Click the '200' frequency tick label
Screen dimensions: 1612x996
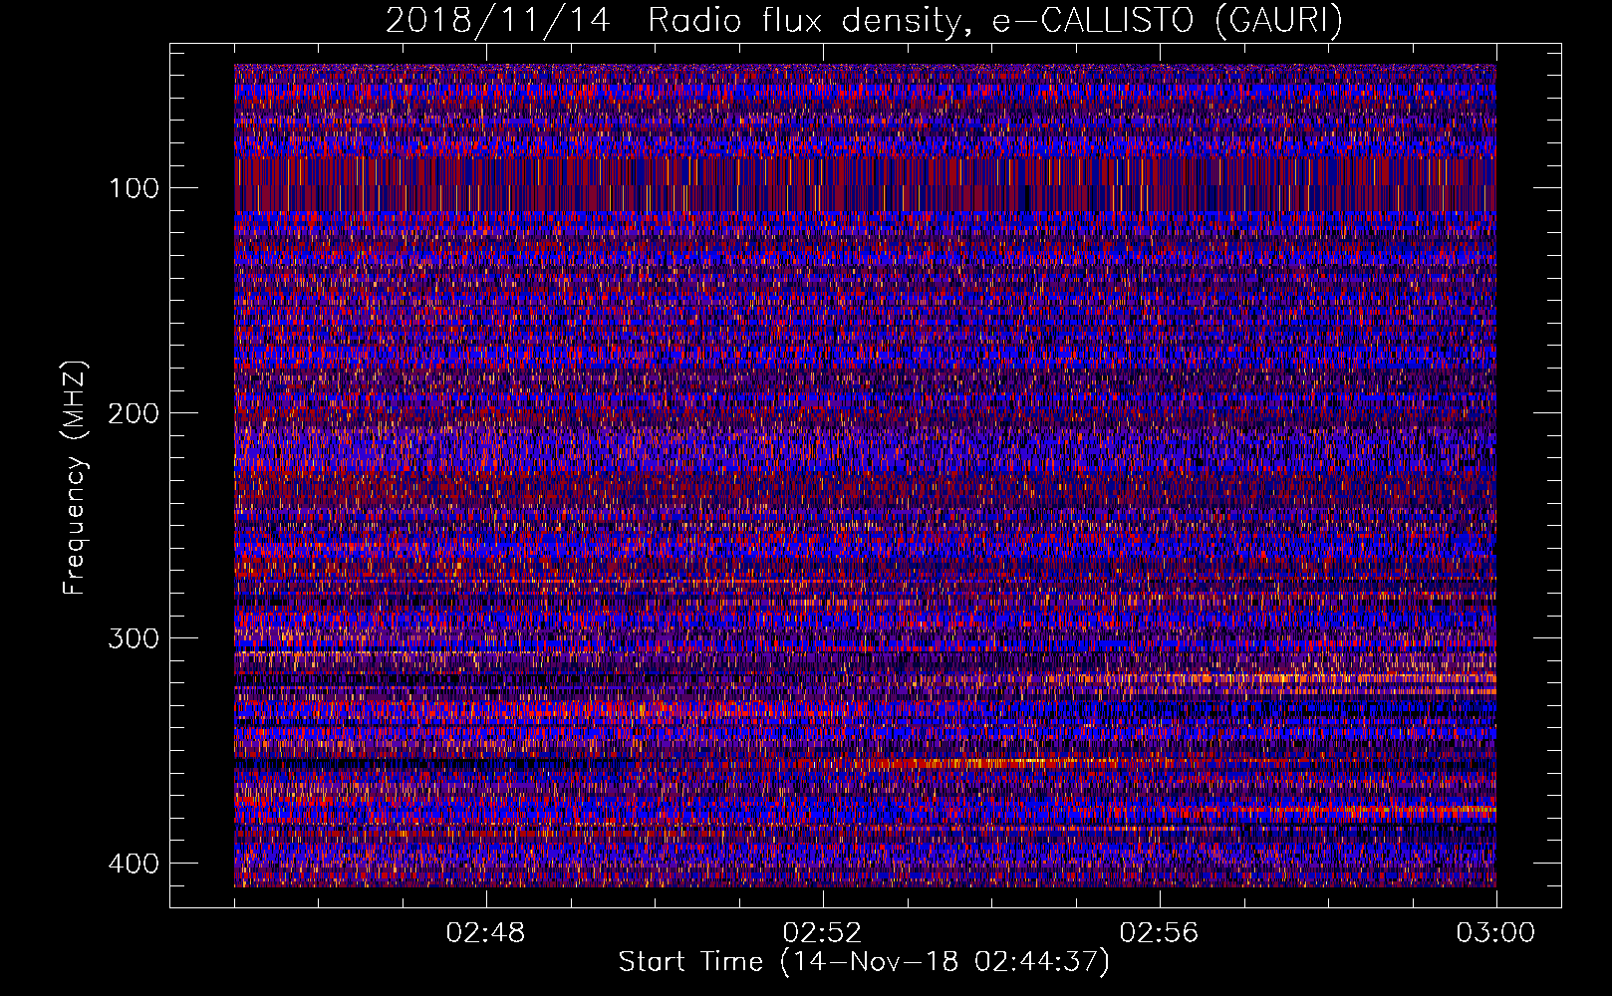[x=134, y=413]
